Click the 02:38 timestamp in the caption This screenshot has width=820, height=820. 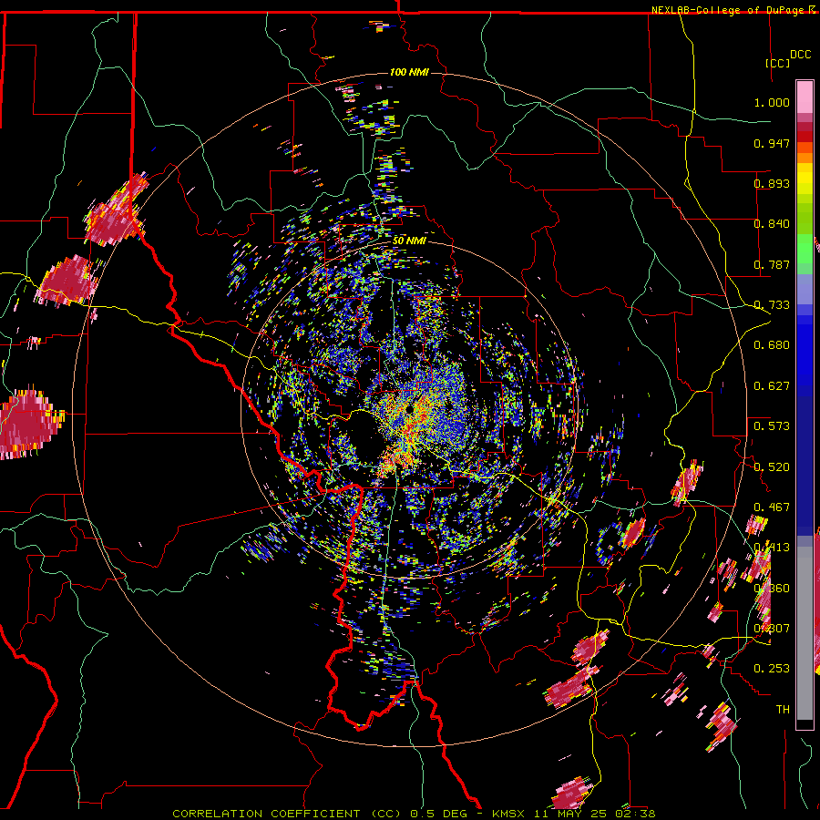click(635, 814)
